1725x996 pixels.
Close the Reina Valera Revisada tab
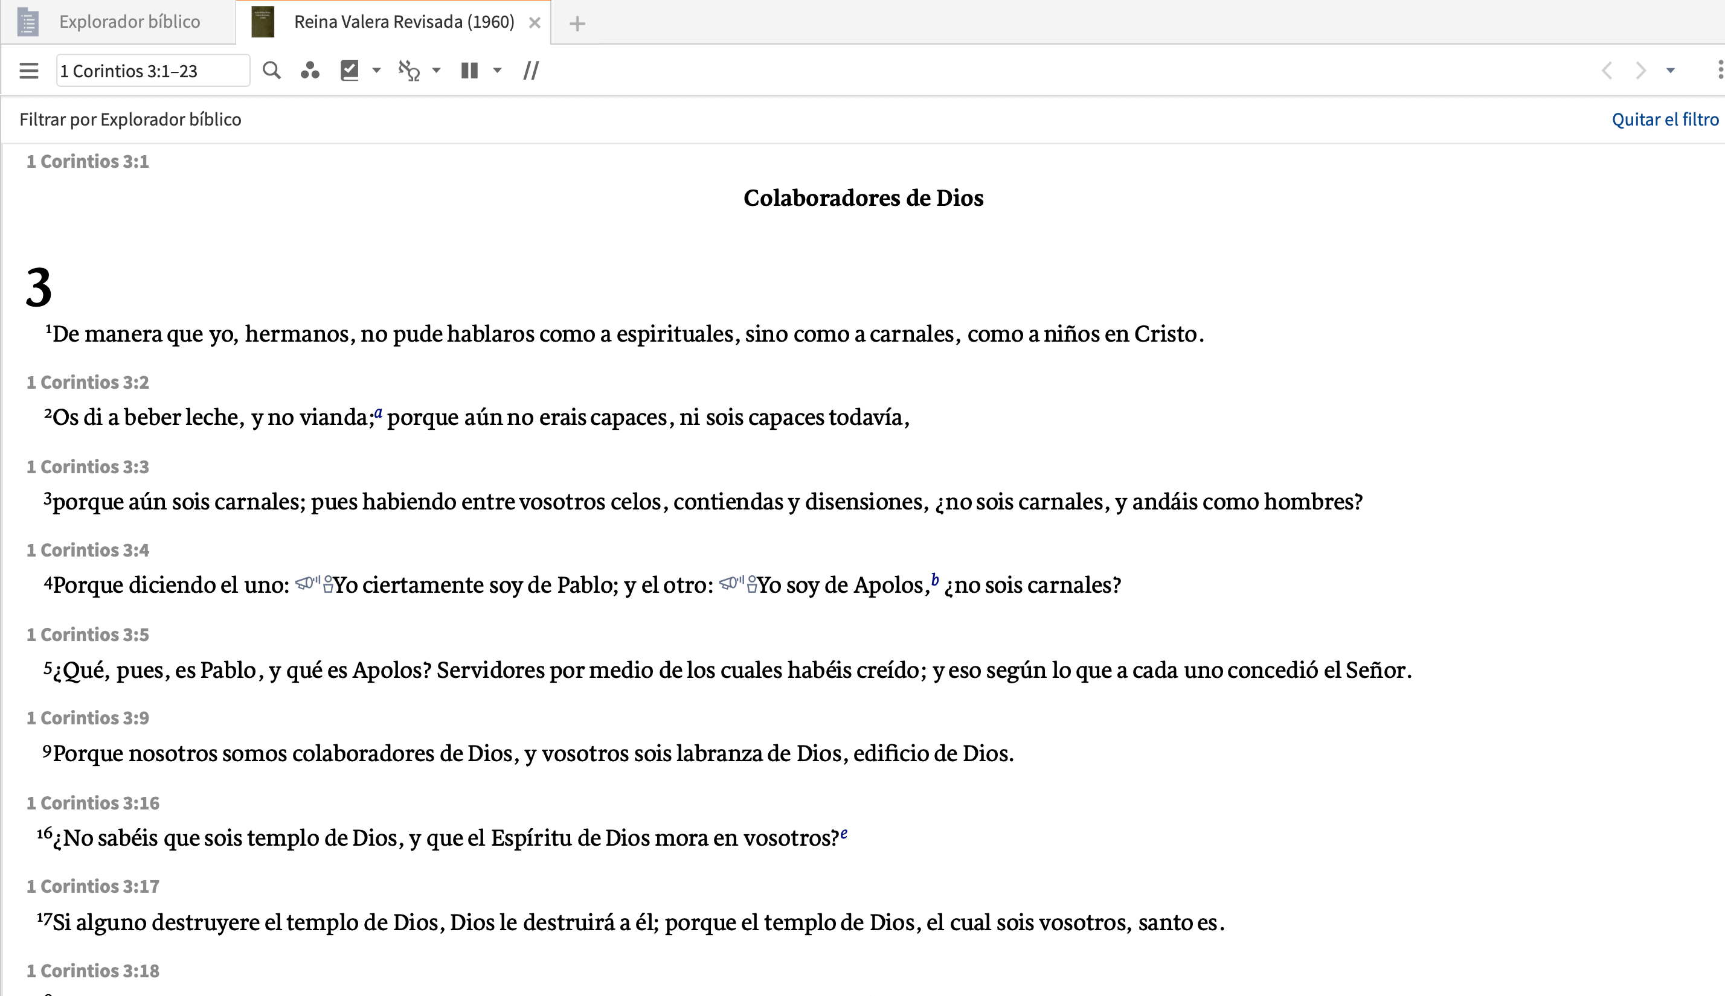point(535,22)
